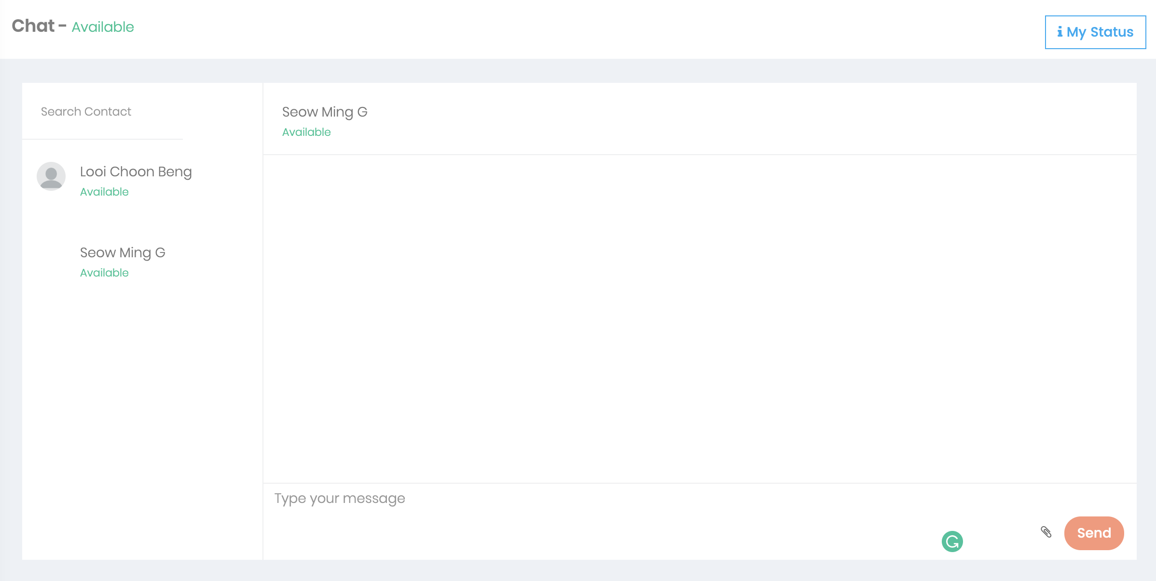Viewport: 1156px width, 581px height.
Task: Click the empty conversation message area
Action: pyautogui.click(x=700, y=318)
